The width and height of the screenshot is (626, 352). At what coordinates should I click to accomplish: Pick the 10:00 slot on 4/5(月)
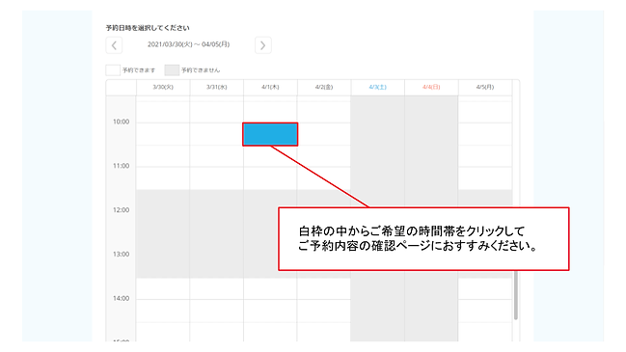tap(485, 134)
